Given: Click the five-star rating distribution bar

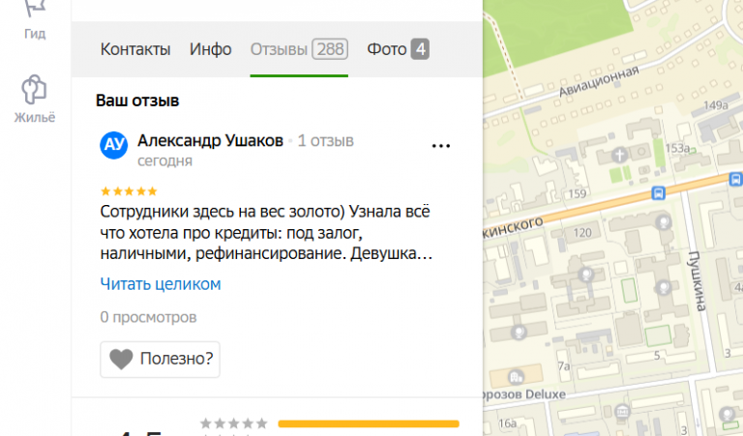Looking at the screenshot, I should [x=369, y=423].
